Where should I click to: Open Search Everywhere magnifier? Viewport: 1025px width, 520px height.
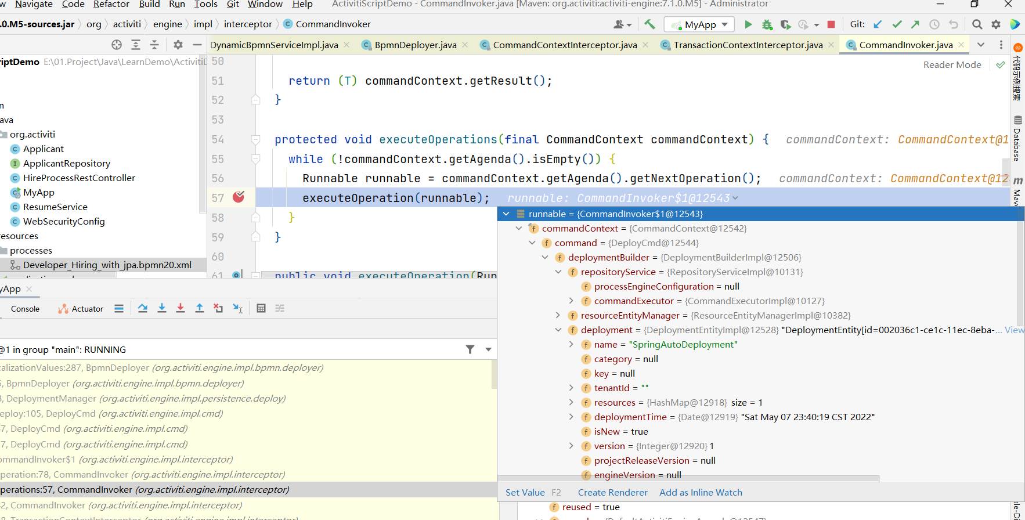[x=977, y=24]
